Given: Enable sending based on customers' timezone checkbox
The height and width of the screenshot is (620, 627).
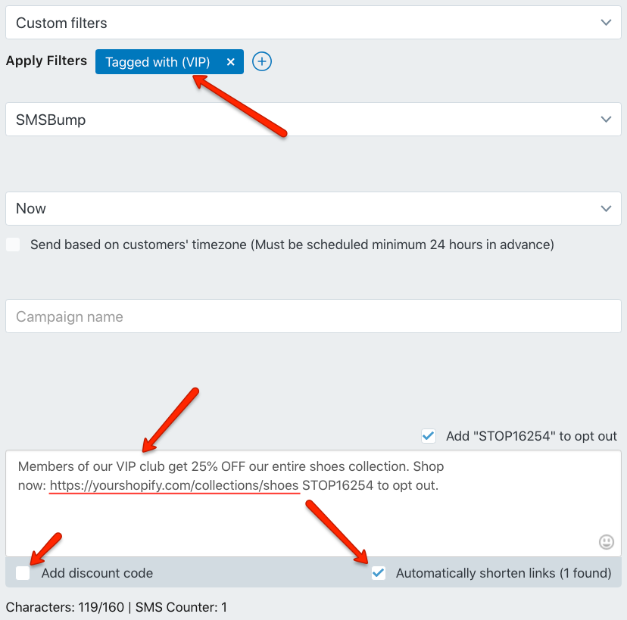Looking at the screenshot, I should coord(13,245).
